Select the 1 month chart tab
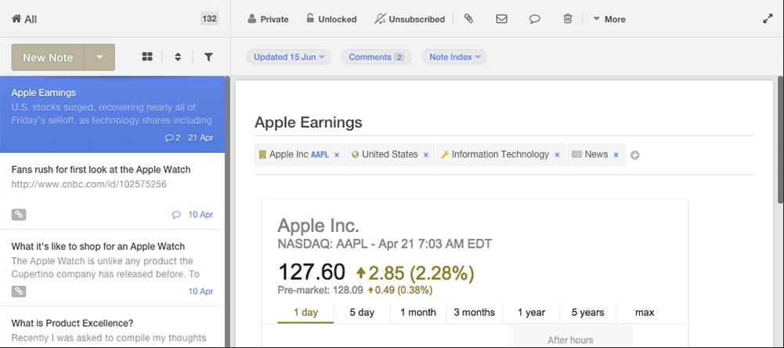Screen dimensions: 784x348 (x=418, y=313)
